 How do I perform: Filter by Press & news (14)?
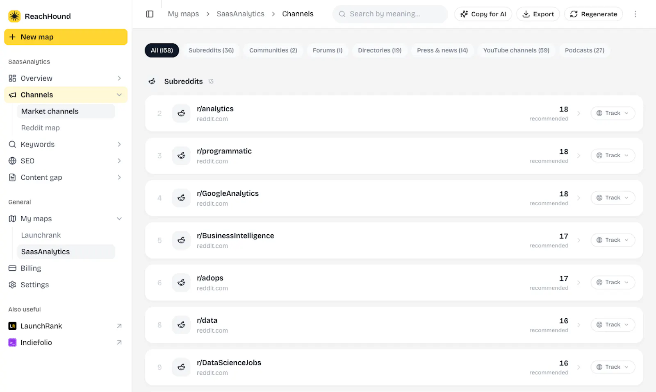[442, 50]
